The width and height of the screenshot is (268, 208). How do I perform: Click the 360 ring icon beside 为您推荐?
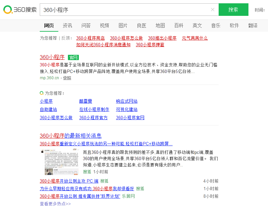pyautogui.click(x=41, y=93)
